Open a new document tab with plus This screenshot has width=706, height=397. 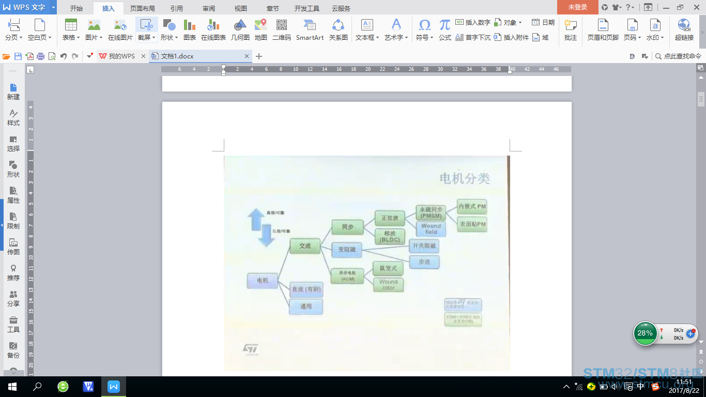pos(259,56)
